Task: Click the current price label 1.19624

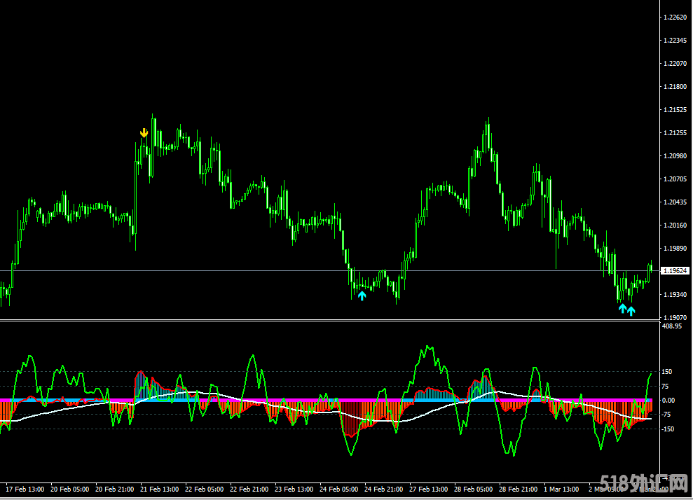Action: (675, 271)
